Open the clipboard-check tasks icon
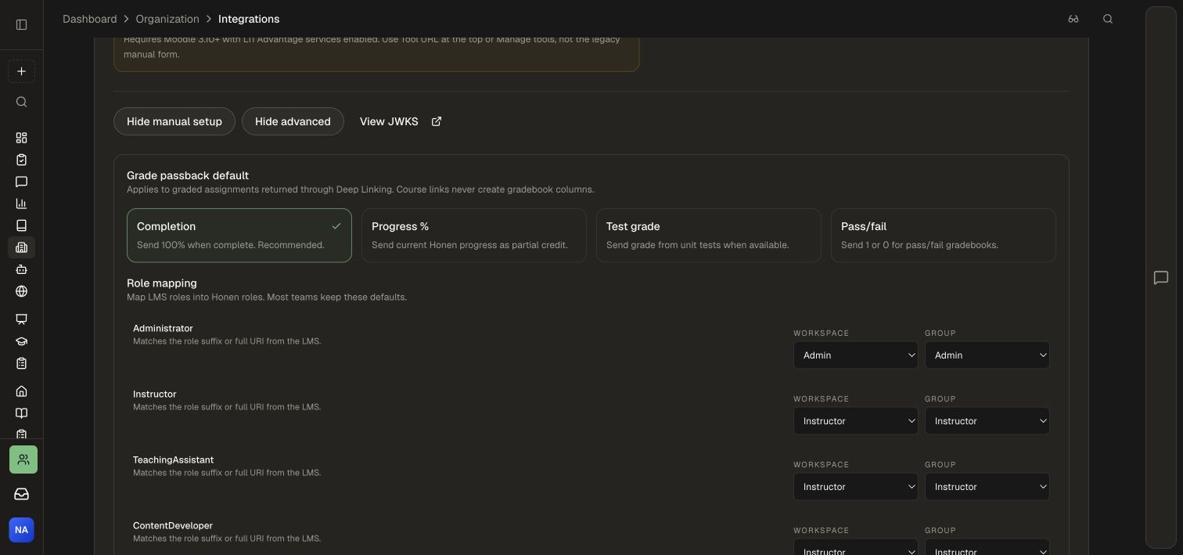 (x=21, y=160)
